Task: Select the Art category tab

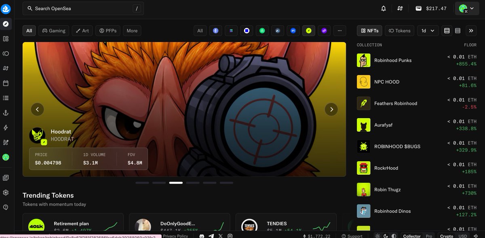Action: pos(82,31)
